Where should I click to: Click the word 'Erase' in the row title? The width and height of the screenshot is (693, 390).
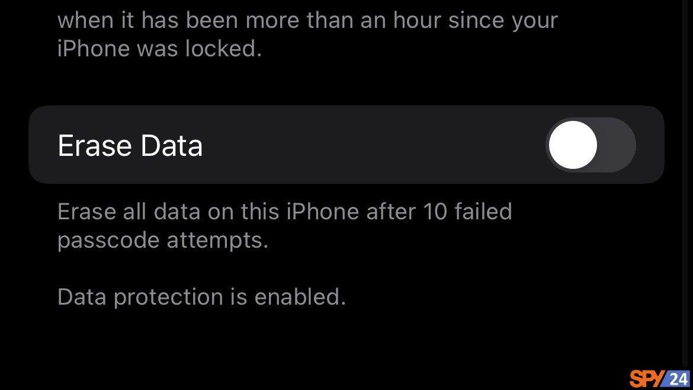tap(95, 145)
